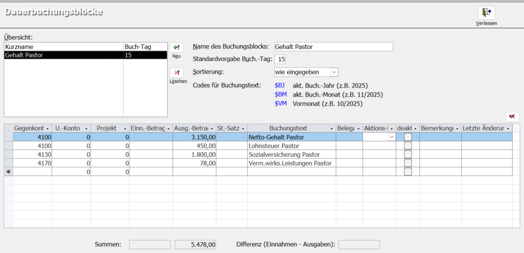The image size is (524, 253).
Task: Open the Gegenkonto column filter arrow
Action: pos(48,129)
